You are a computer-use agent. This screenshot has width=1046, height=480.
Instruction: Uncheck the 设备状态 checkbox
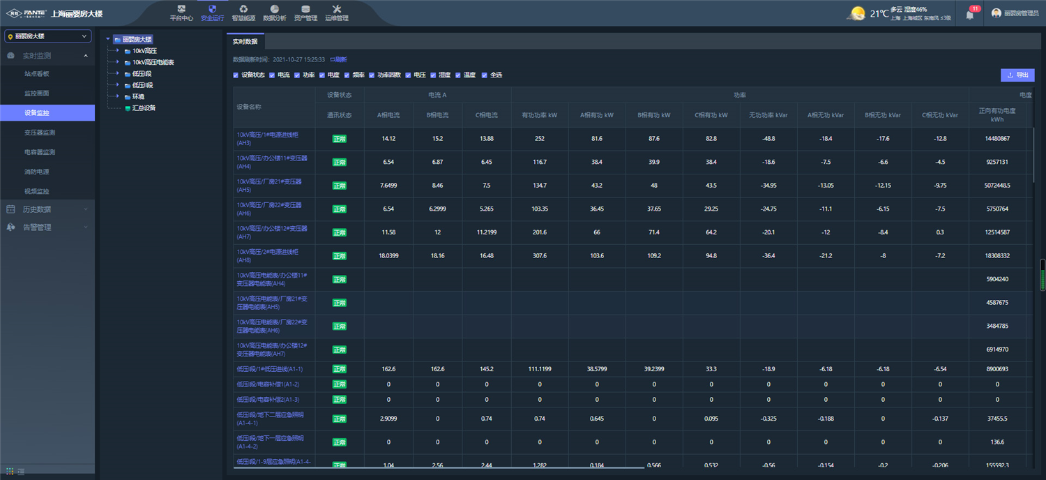pos(236,75)
